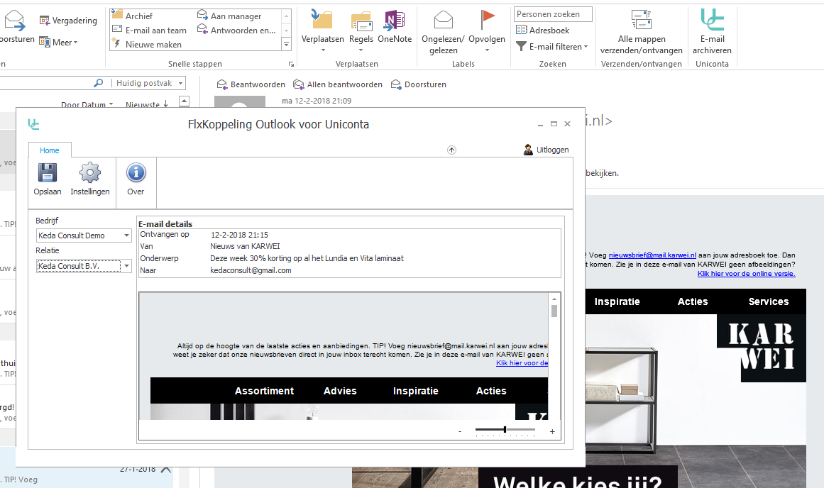Show the Over info dialog

pyautogui.click(x=136, y=179)
